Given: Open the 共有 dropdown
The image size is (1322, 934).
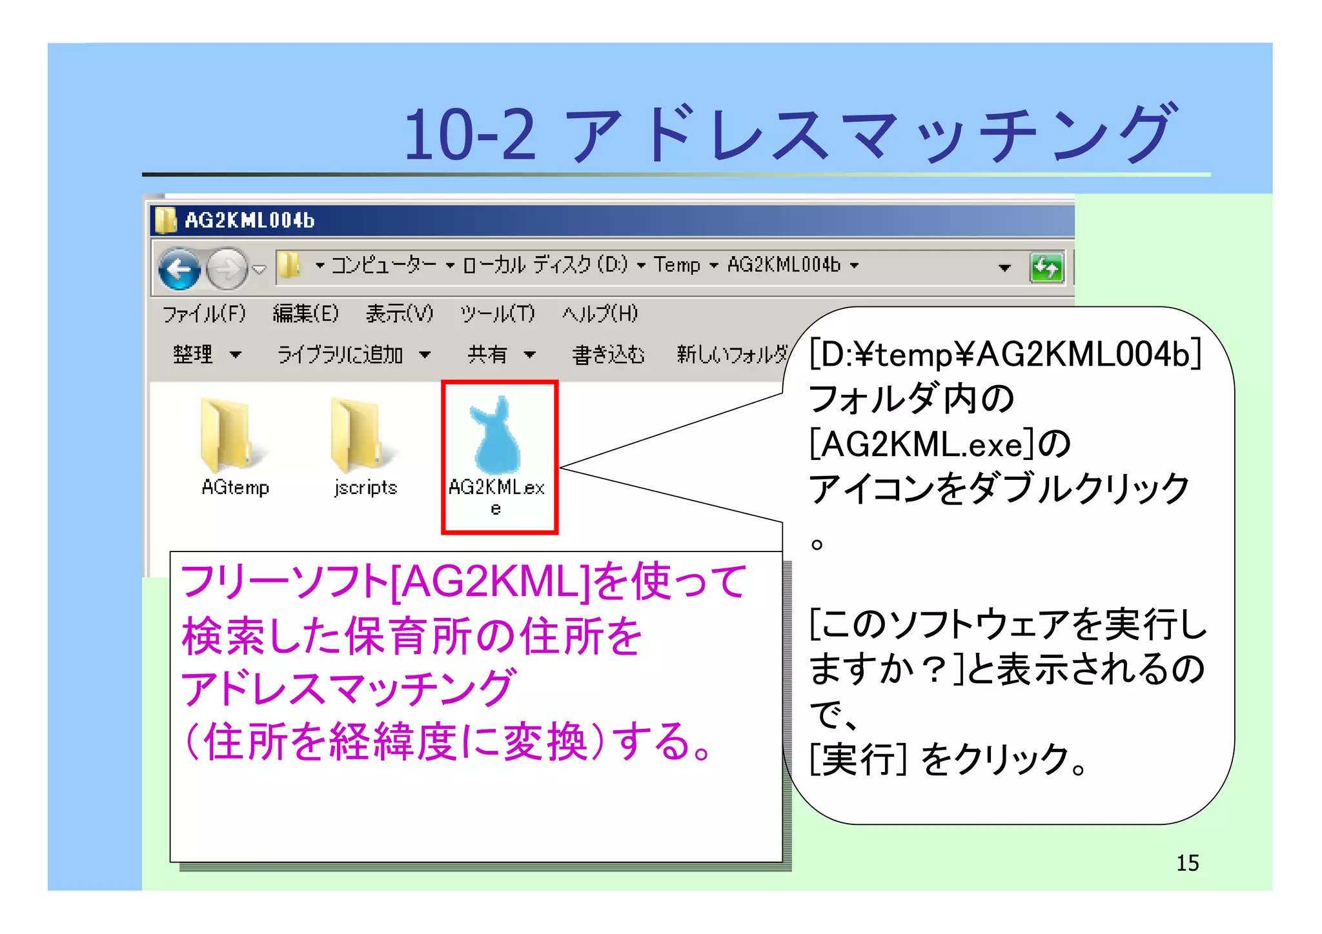Looking at the screenshot, I should pyautogui.click(x=502, y=354).
